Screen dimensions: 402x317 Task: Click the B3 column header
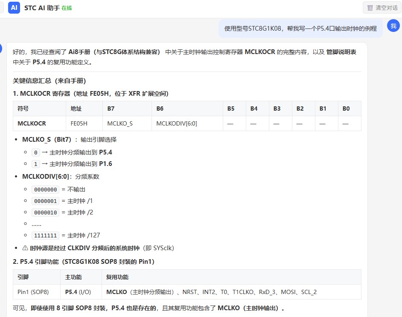point(280,109)
